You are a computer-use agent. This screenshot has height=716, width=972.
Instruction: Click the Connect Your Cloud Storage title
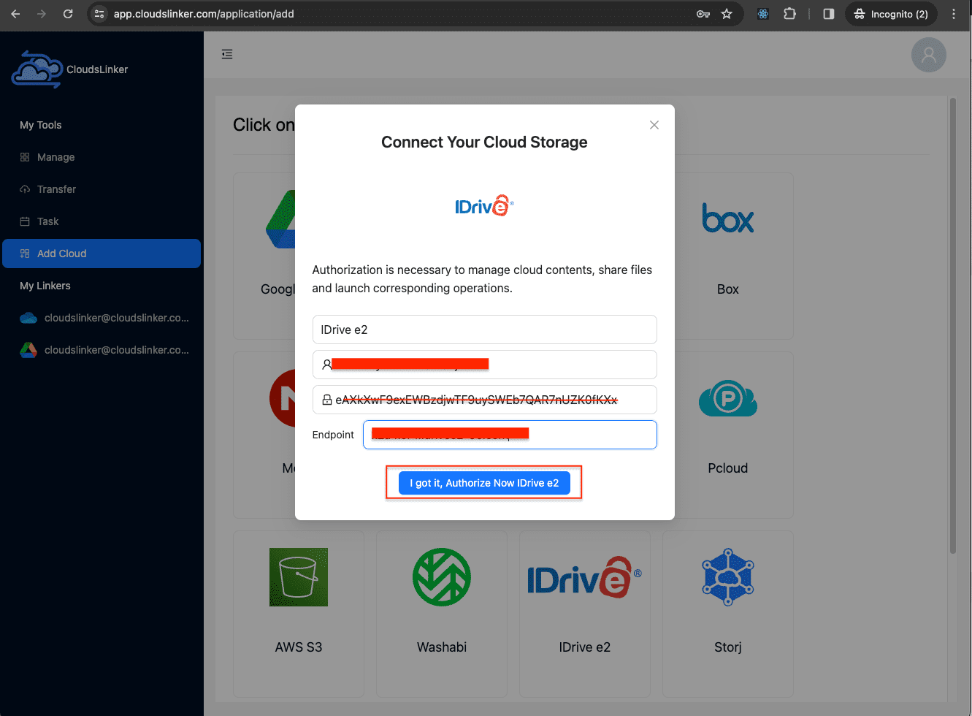coord(484,142)
